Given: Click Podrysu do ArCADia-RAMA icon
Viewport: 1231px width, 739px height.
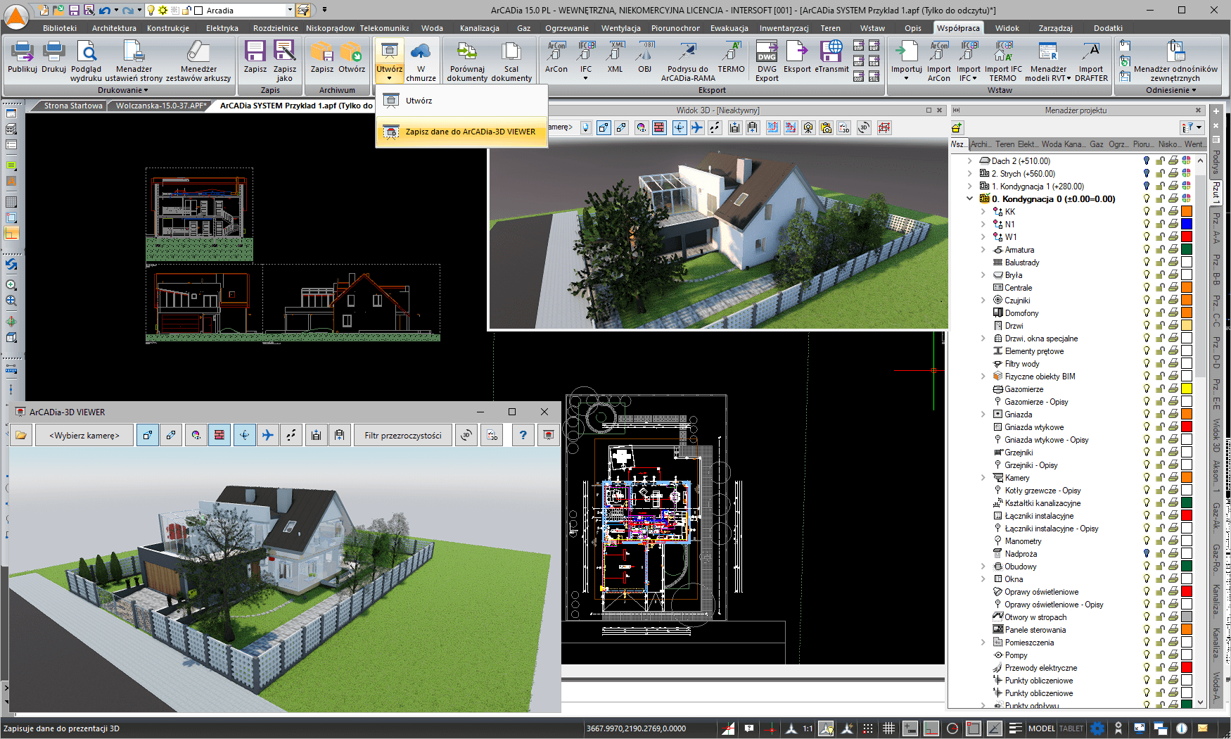Looking at the screenshot, I should point(687,52).
